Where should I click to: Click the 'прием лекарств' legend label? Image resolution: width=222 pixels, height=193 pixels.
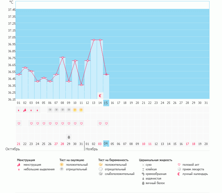click(x=196, y=169)
